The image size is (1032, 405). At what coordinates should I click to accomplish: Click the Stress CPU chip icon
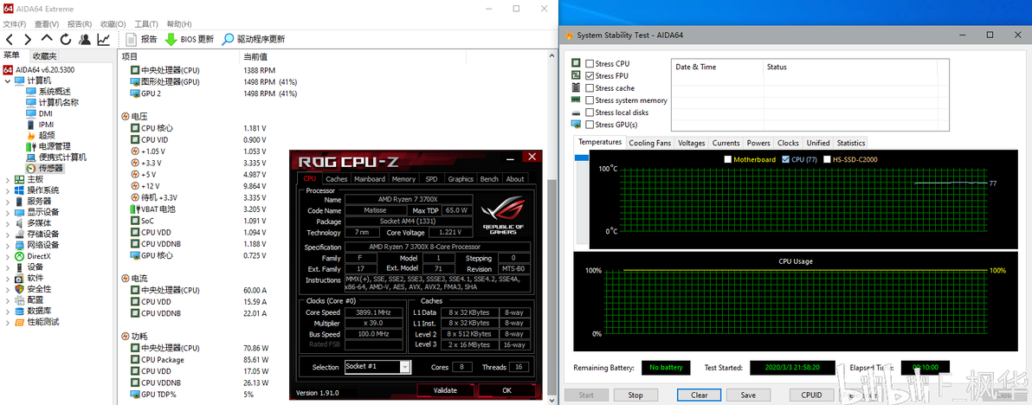(x=576, y=64)
